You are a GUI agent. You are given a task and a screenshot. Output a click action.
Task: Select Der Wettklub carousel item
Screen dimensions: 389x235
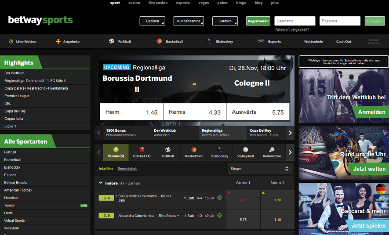(175, 133)
